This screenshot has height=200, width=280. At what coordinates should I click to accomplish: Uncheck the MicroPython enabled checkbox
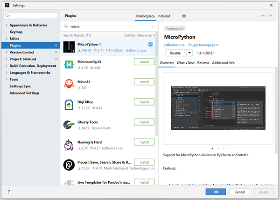[151, 44]
